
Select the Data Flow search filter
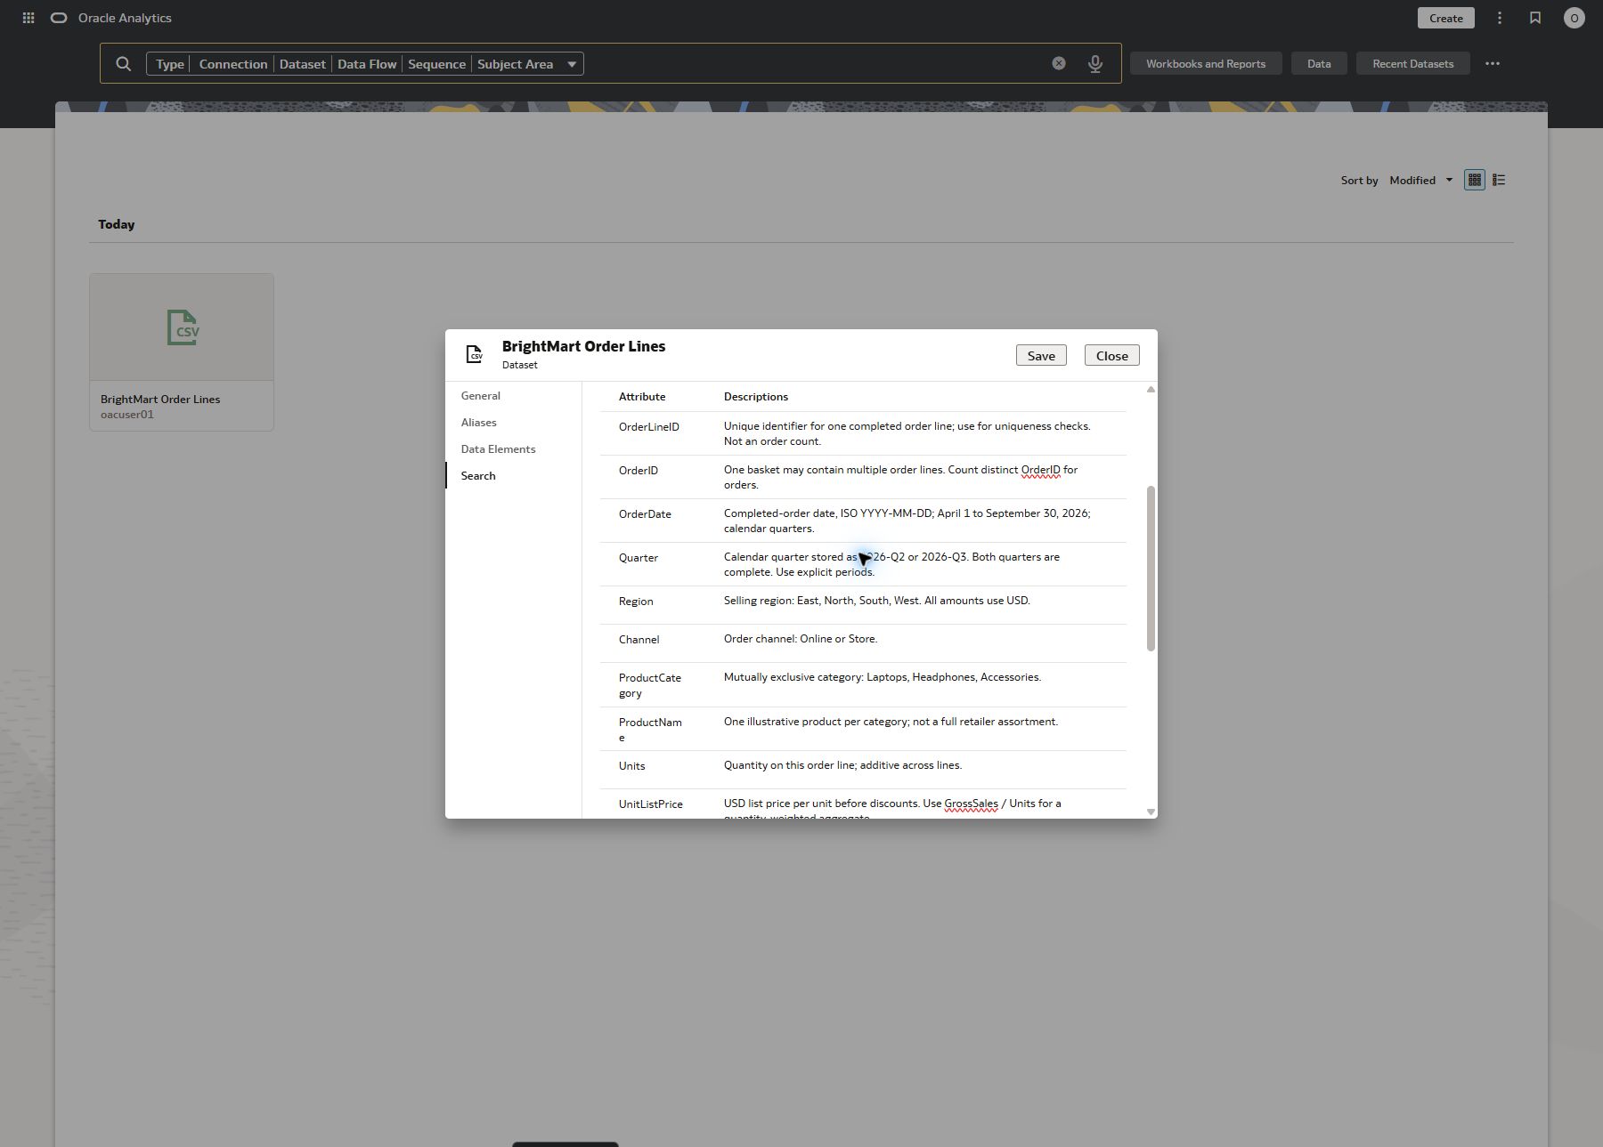pos(367,64)
